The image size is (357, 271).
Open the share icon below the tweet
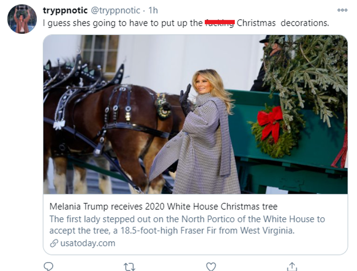coord(292,267)
